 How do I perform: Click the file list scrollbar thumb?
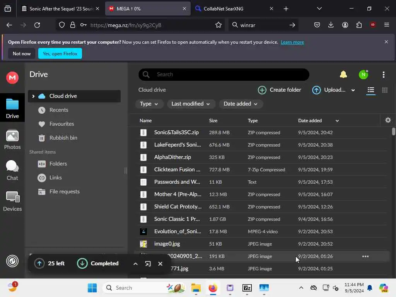coord(393,132)
